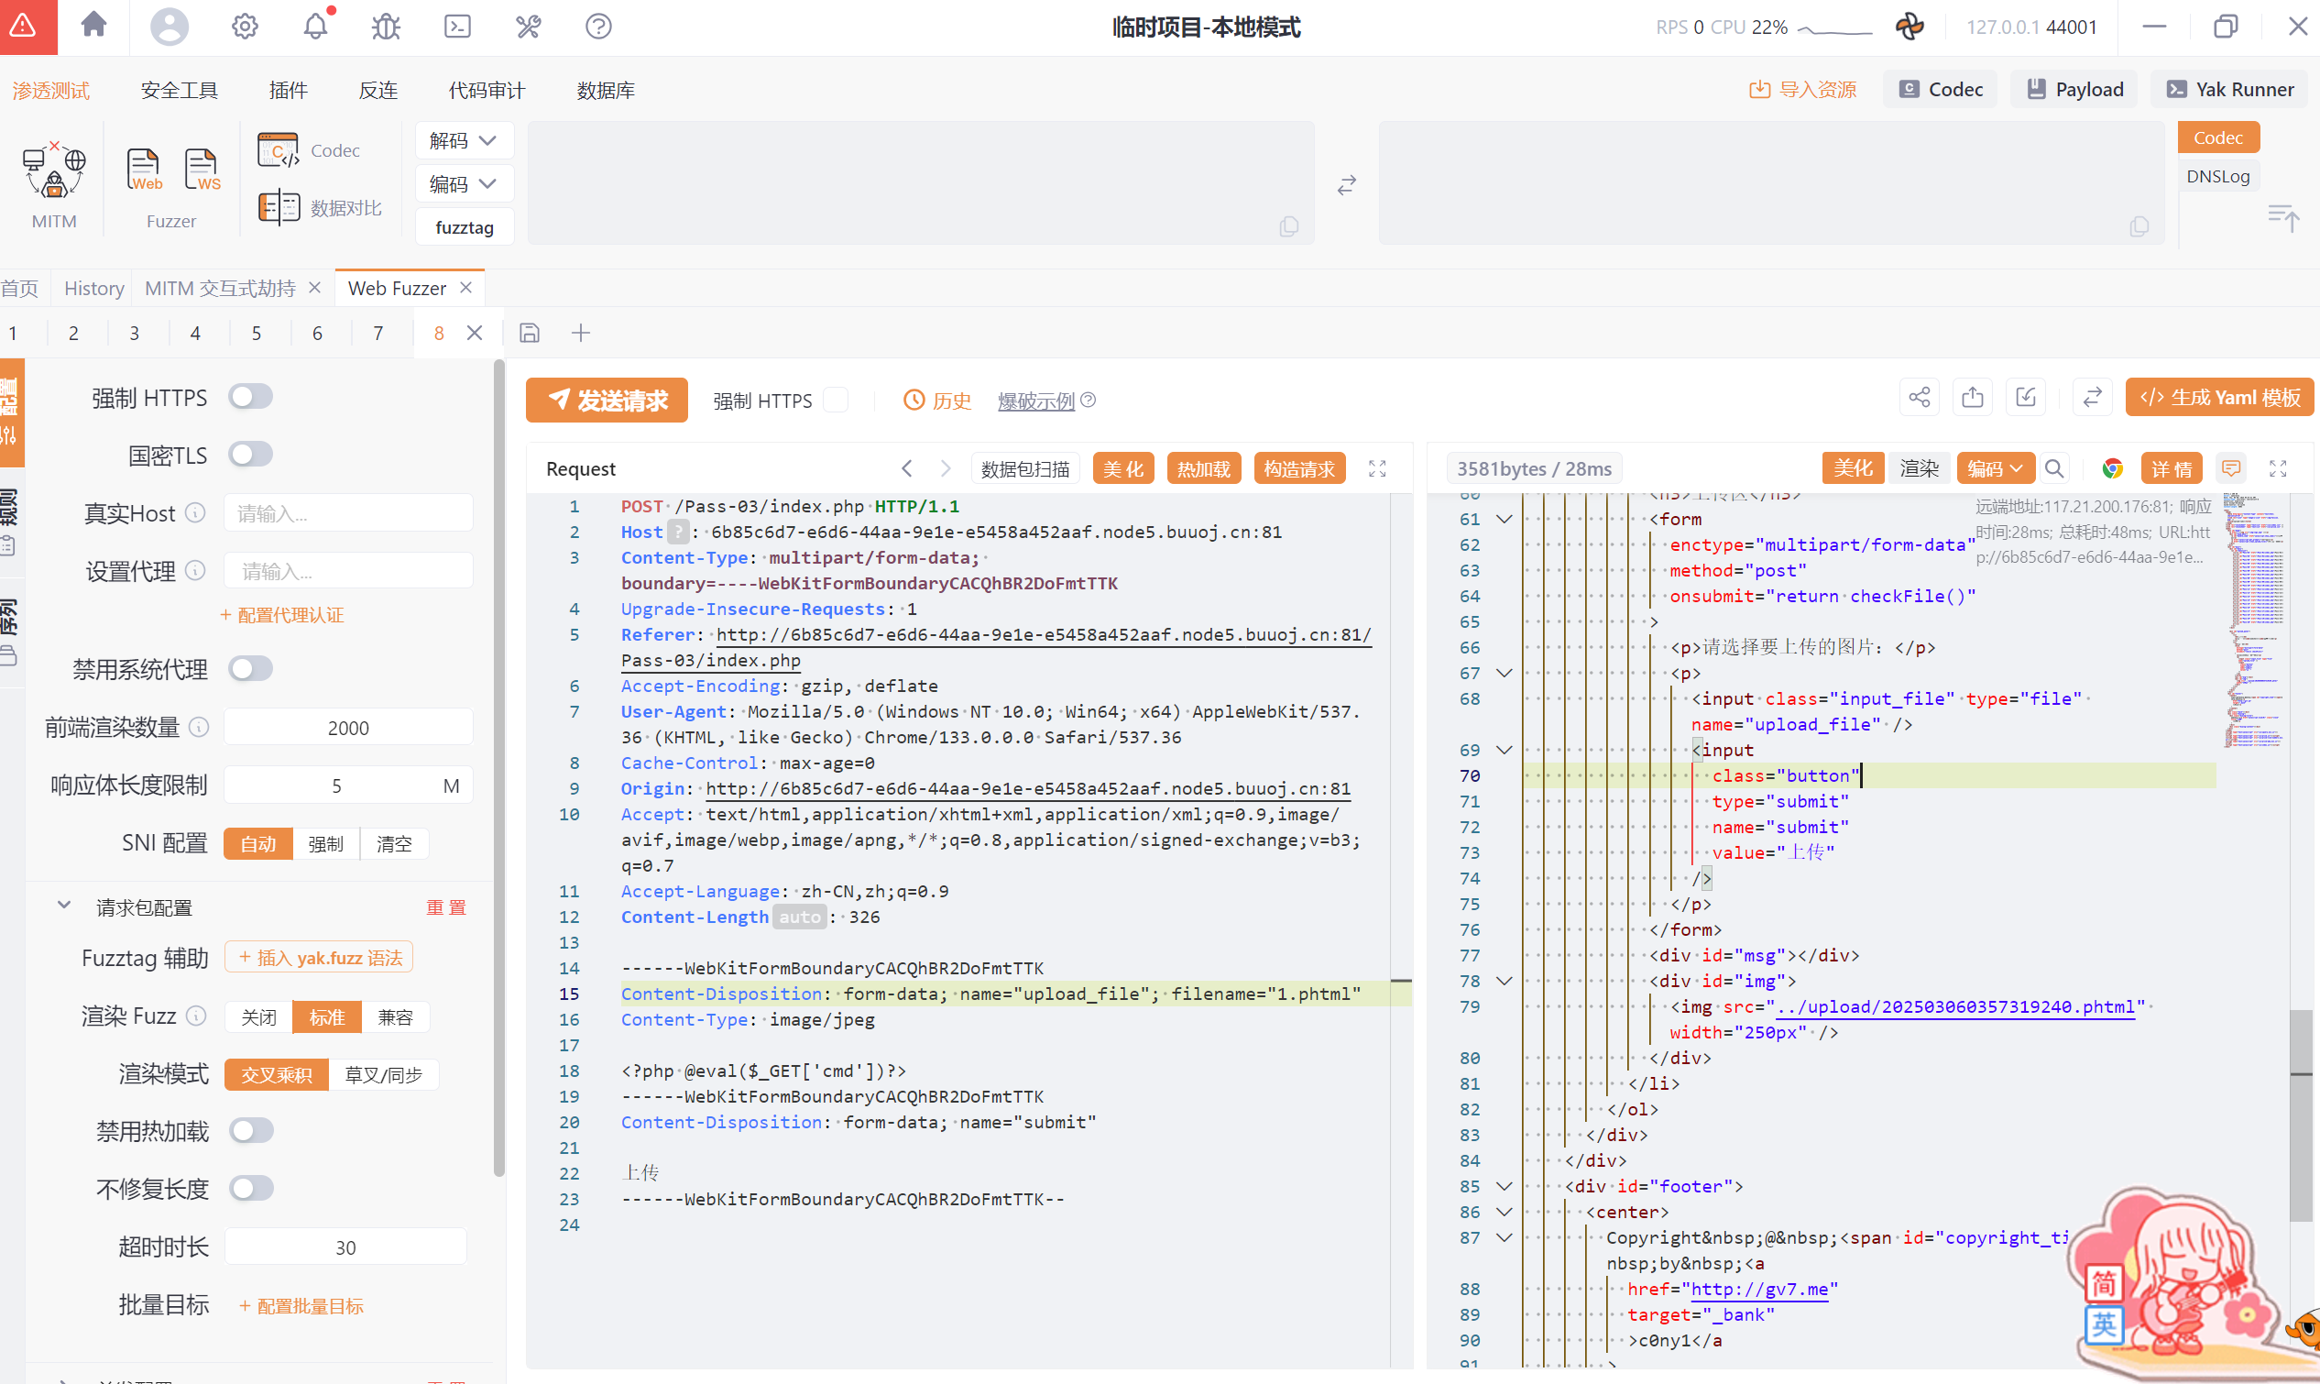Open the 编码 dropdown in response toolbar

1994,468
